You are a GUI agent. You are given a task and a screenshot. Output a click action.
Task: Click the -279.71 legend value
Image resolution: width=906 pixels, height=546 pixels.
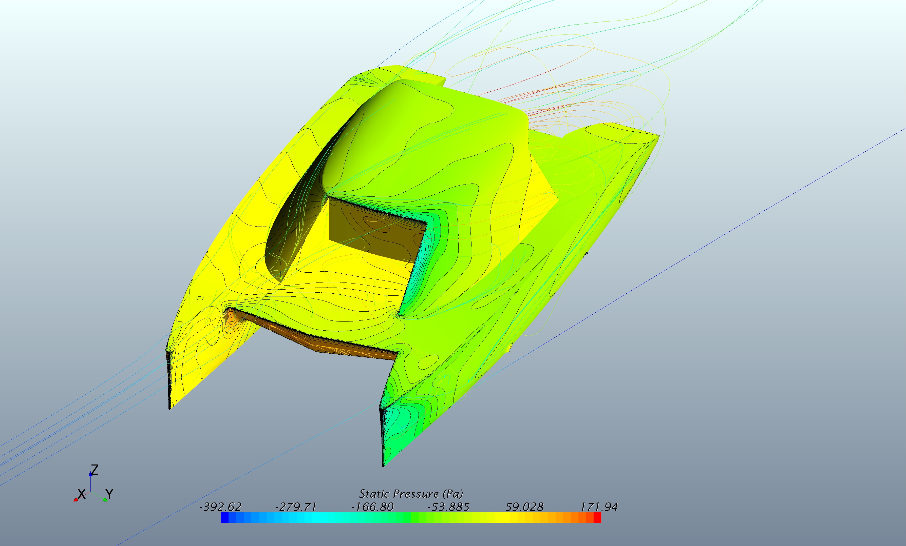tap(296, 507)
